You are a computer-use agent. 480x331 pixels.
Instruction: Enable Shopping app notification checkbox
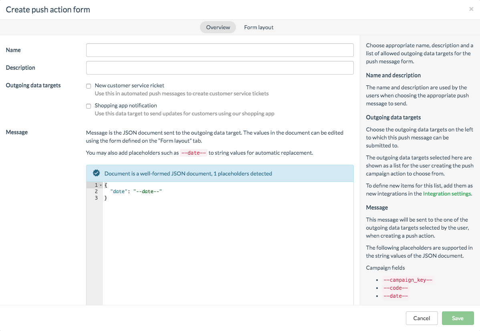(89, 106)
